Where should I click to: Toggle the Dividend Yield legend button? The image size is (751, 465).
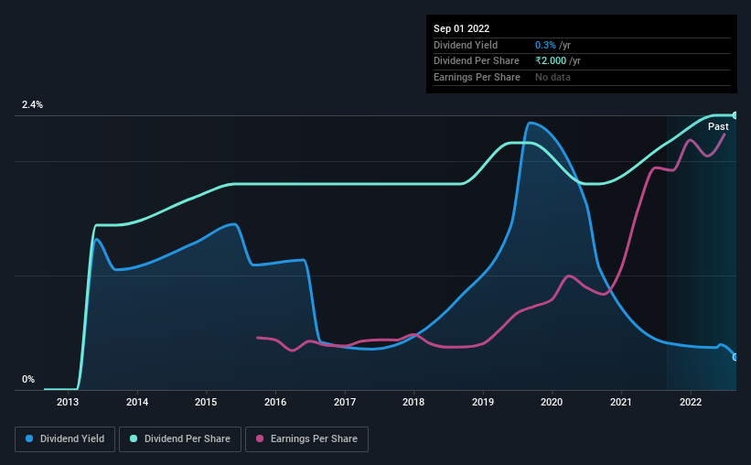pyautogui.click(x=65, y=439)
